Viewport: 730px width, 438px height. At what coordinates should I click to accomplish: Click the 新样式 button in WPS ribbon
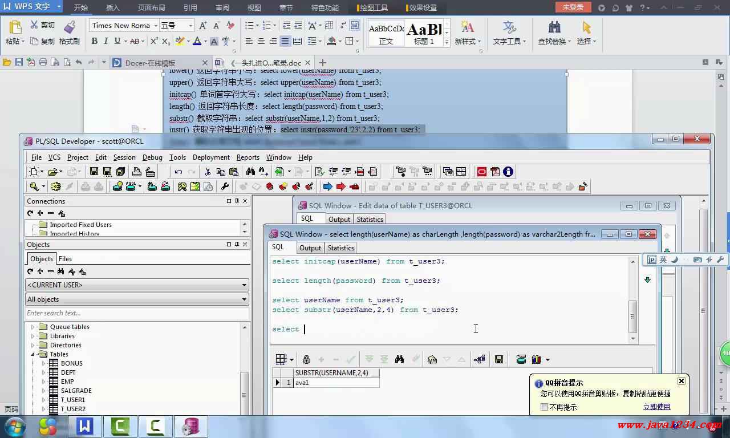point(468,33)
